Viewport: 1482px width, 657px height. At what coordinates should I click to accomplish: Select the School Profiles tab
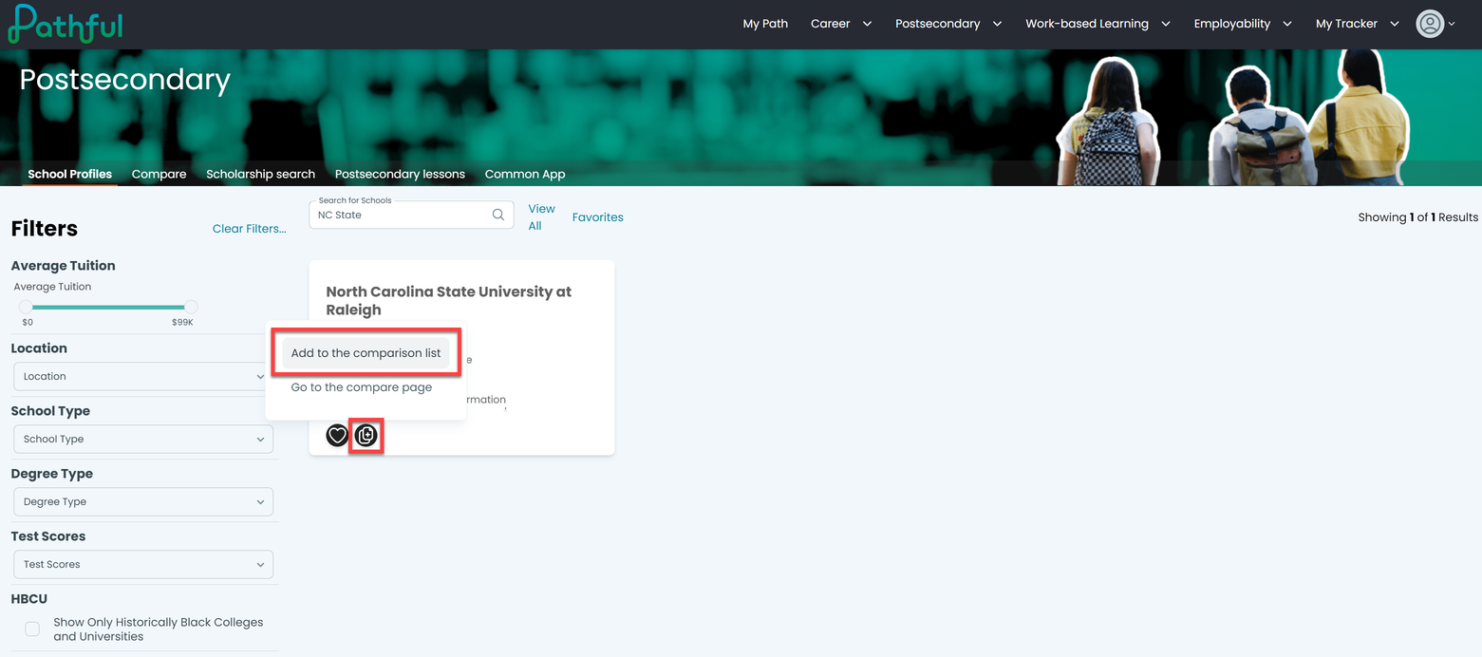click(69, 174)
